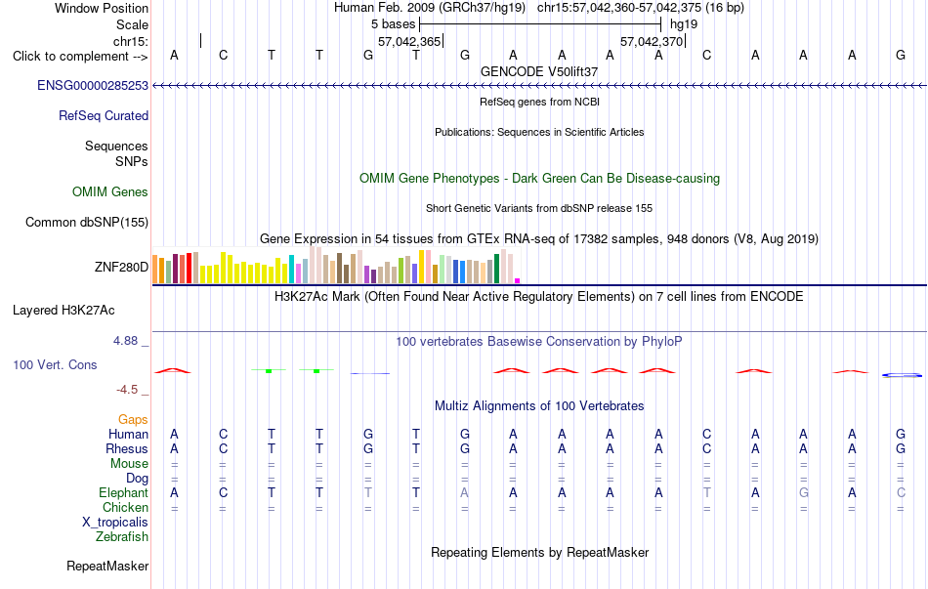Viewport: 928px width, 589px height.
Task: Open the 100 Vert. Cons track label
Action: [x=55, y=364]
